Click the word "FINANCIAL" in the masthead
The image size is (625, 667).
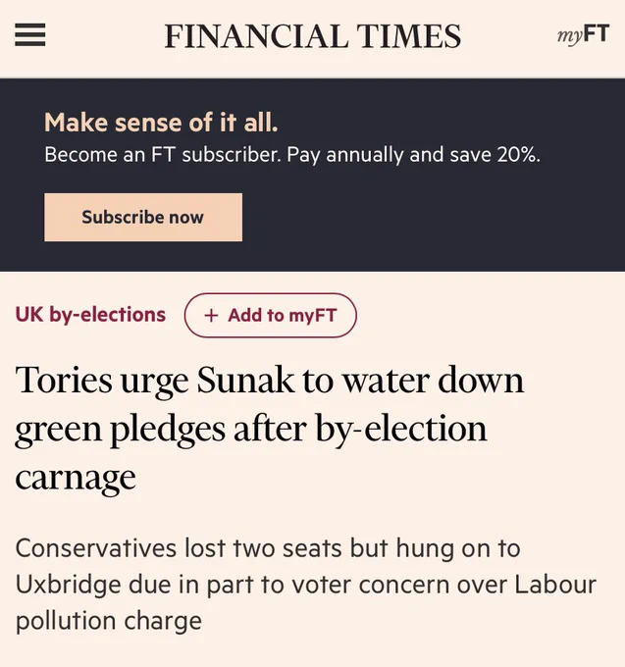coord(256,36)
